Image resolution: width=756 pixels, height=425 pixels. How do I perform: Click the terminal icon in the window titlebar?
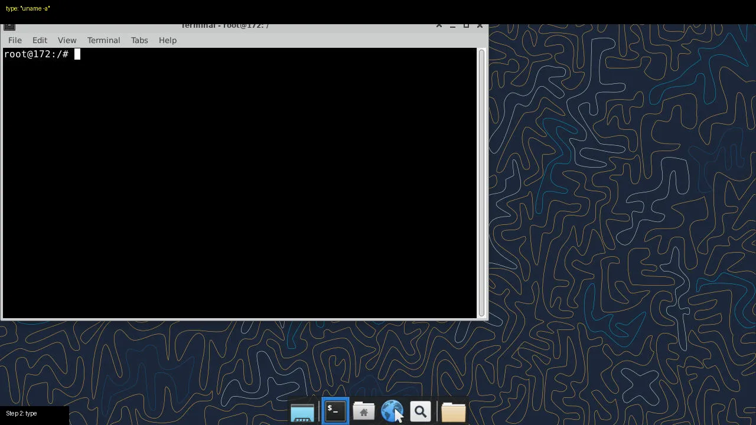pyautogui.click(x=8, y=25)
